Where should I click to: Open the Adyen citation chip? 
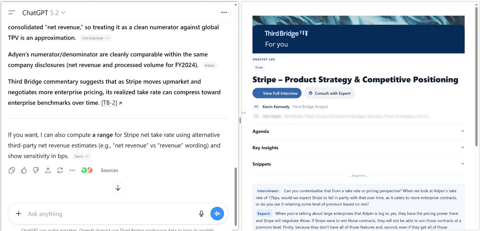pos(210,65)
